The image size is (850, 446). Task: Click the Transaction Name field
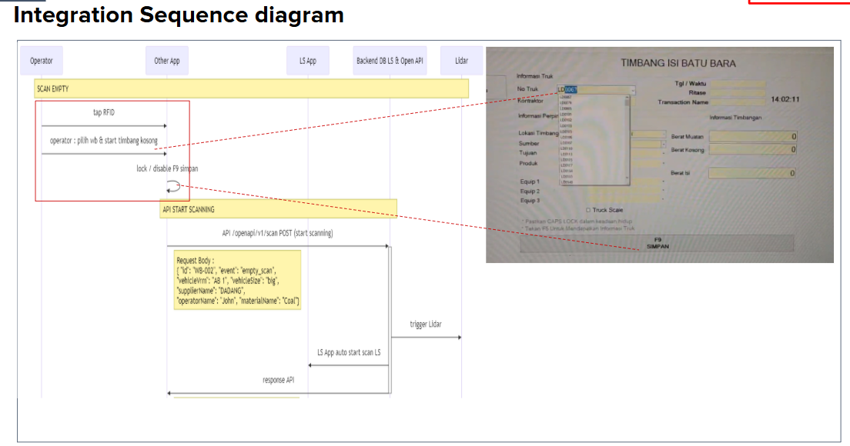(x=737, y=102)
